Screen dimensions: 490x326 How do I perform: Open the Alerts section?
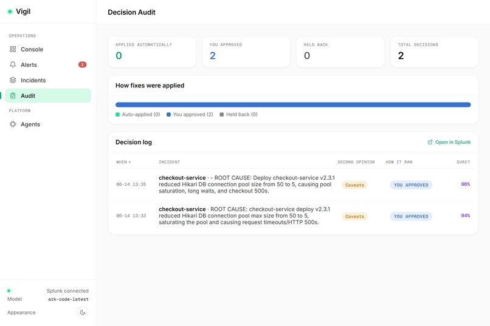click(48, 64)
